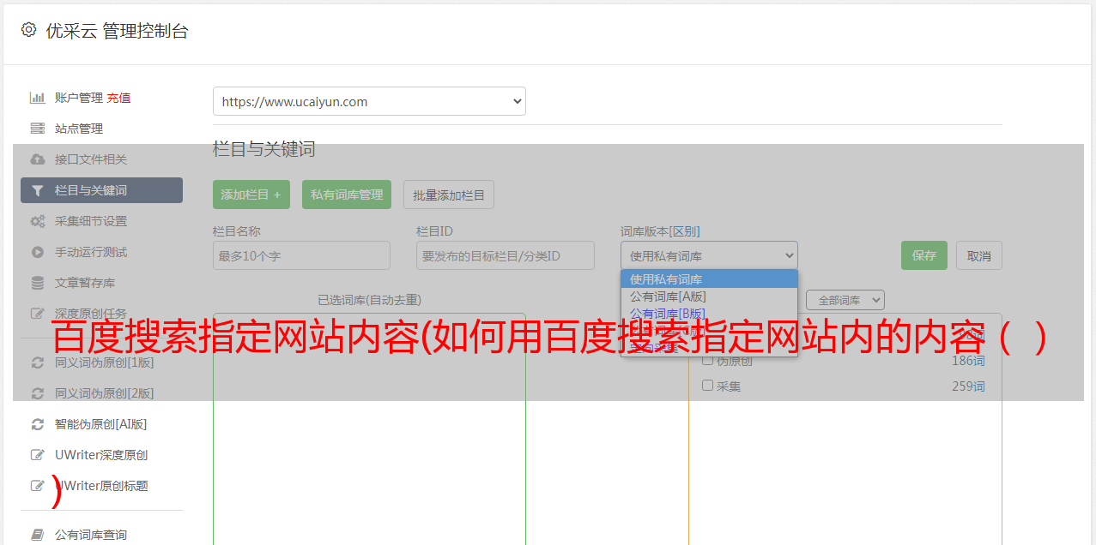Open 站点管理 in the sidebar

(x=79, y=129)
